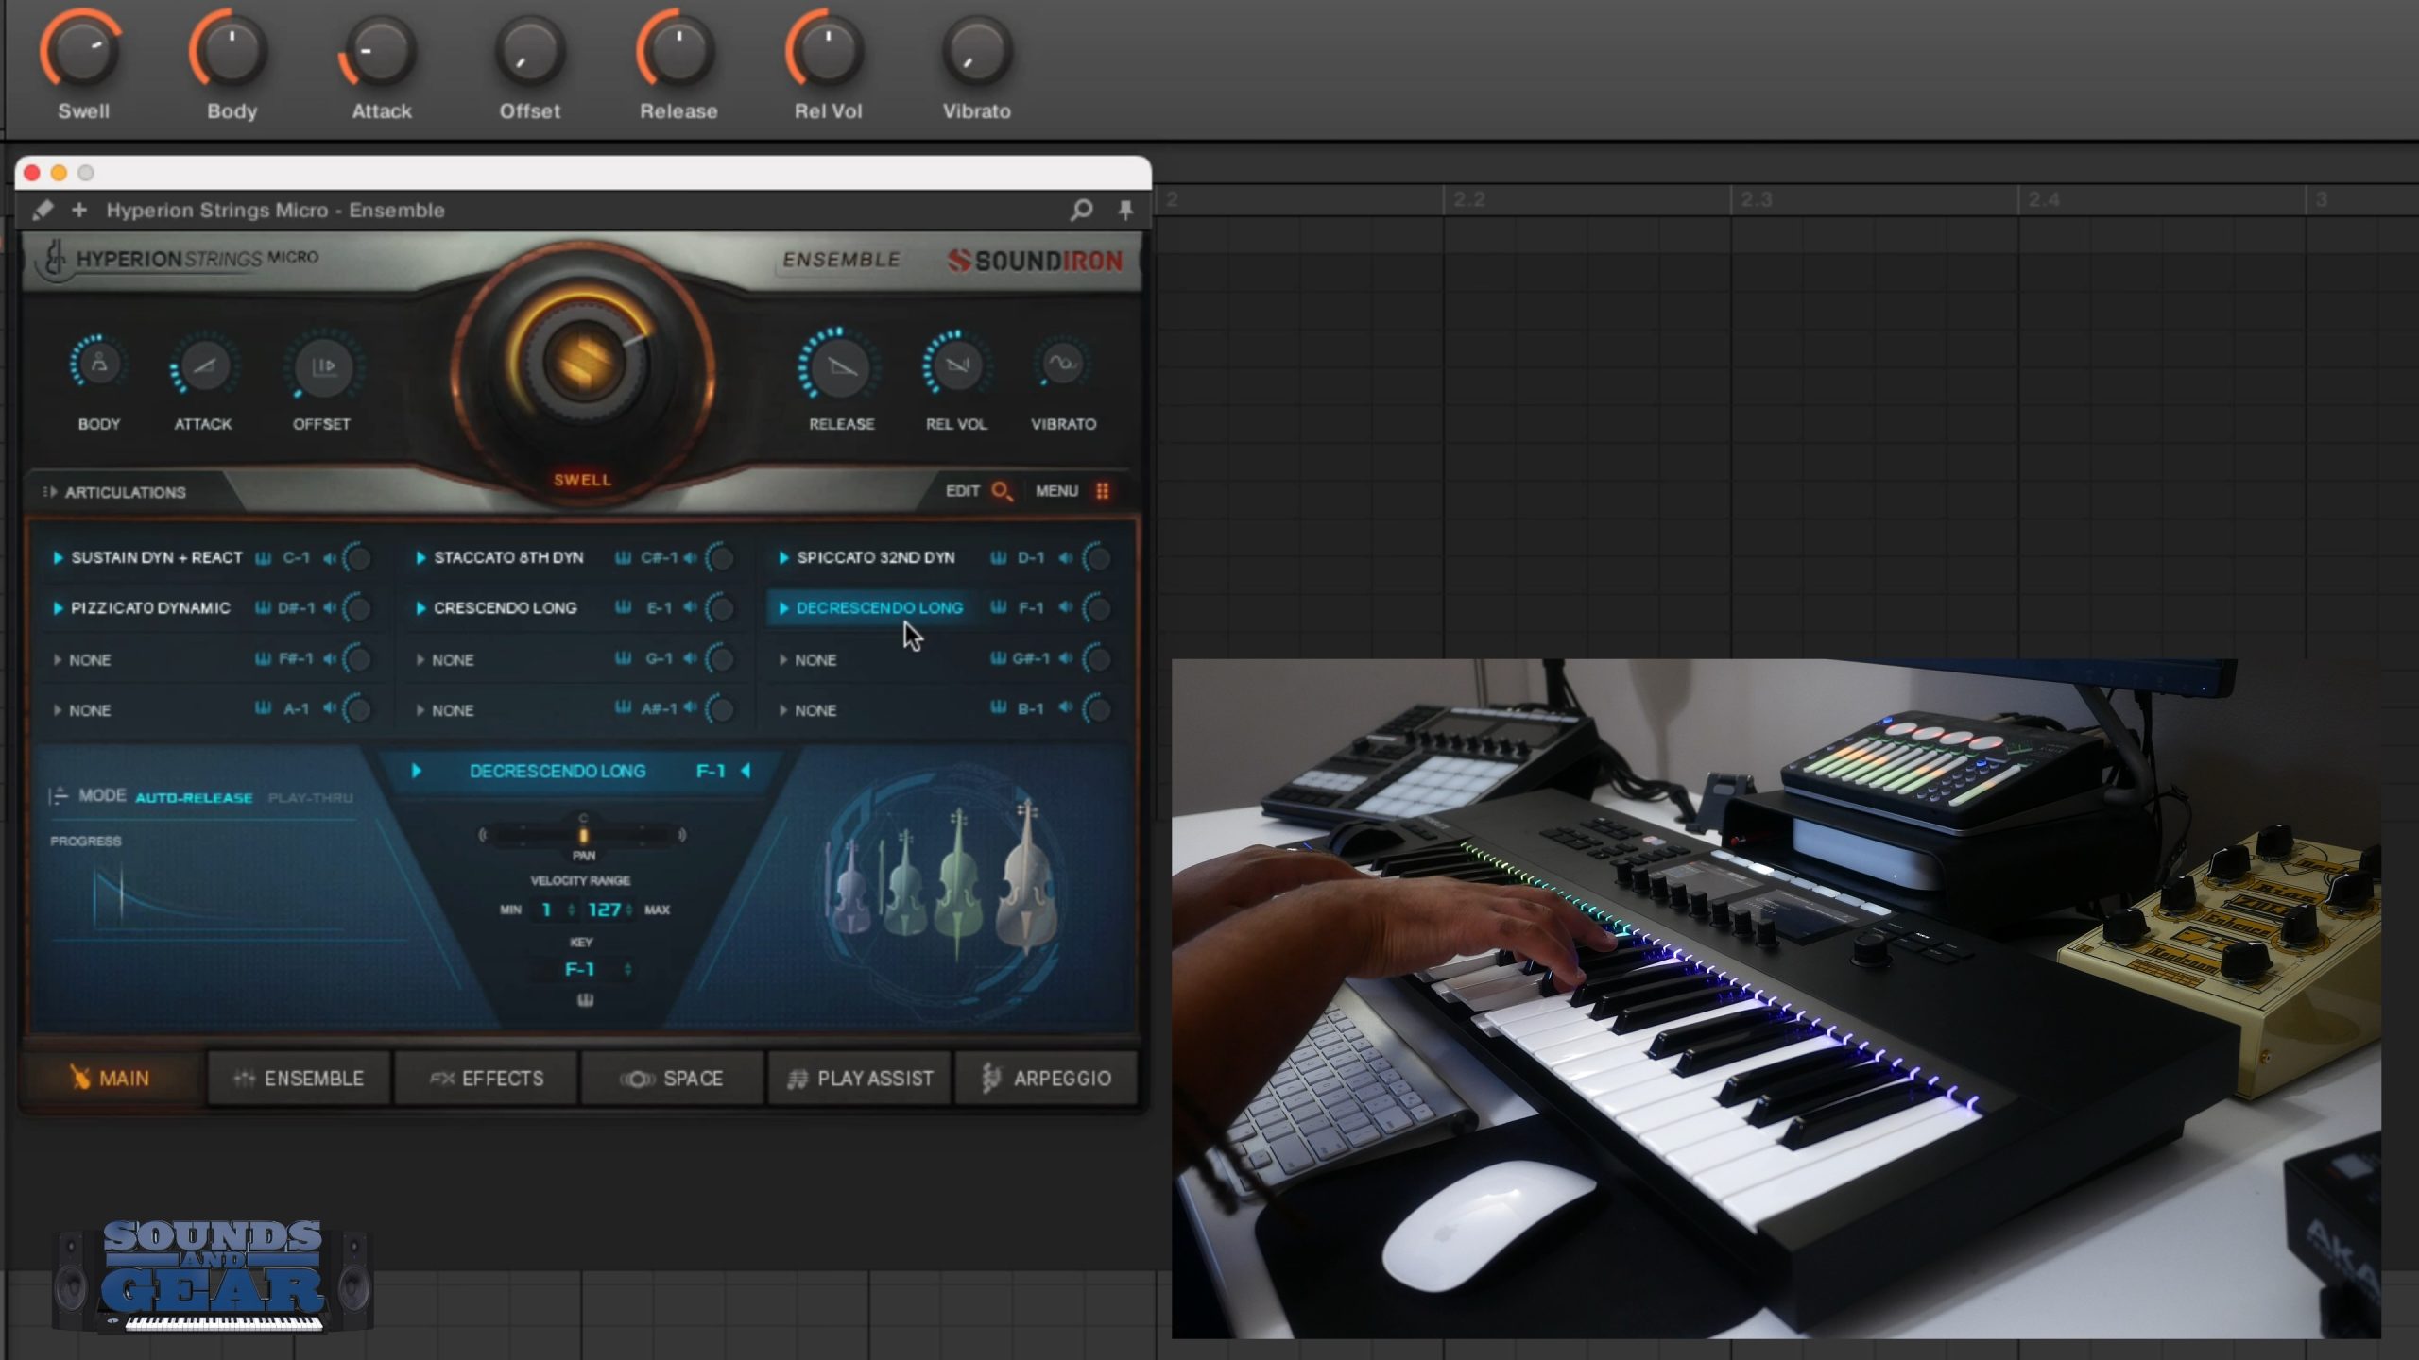Click the search magnifier in plugin header
Screen dimensions: 2419x1360
tap(1081, 210)
